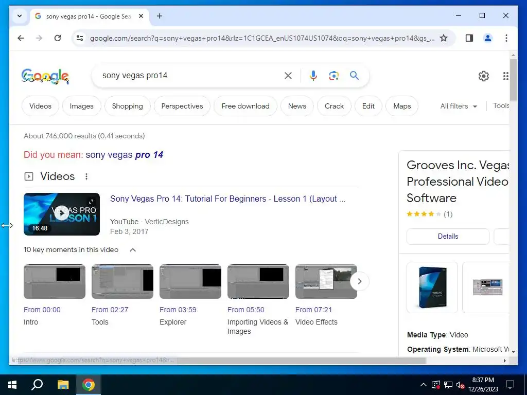
Task: Open 'Sony Vegas Pro 14: Tutorial For Beginners' link
Action: pyautogui.click(x=227, y=199)
